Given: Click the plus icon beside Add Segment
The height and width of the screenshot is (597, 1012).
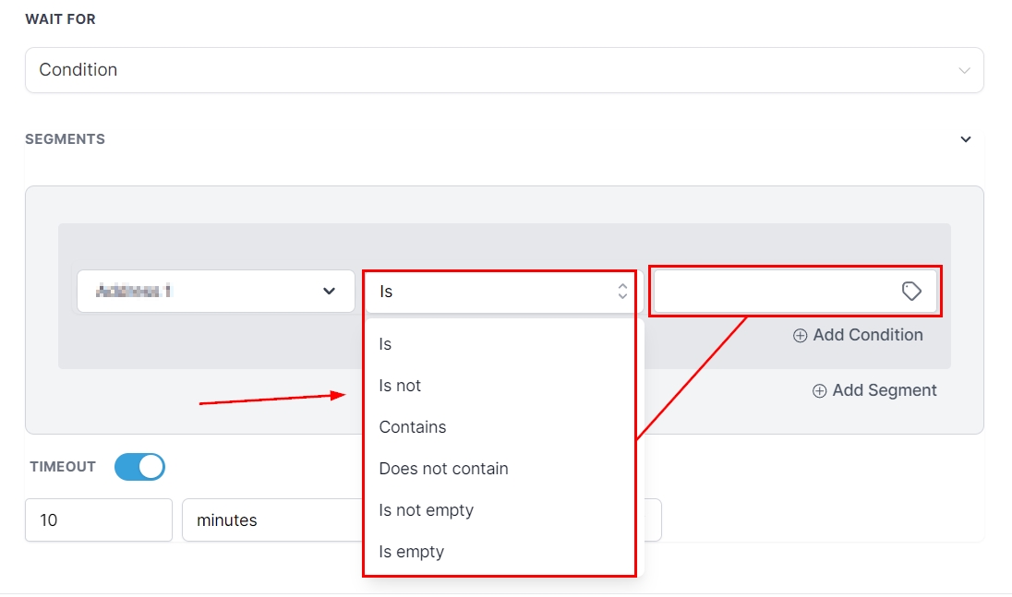Looking at the screenshot, I should (x=819, y=391).
